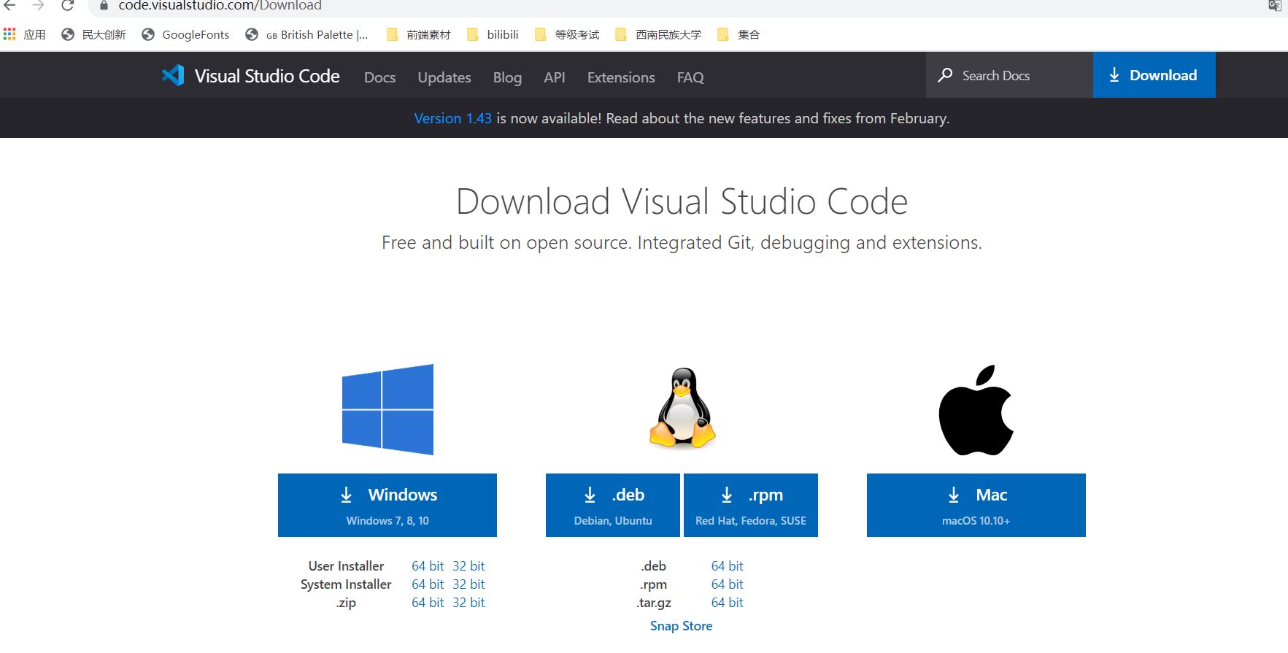Download the Mac macOS 10.10+ build

click(x=976, y=505)
